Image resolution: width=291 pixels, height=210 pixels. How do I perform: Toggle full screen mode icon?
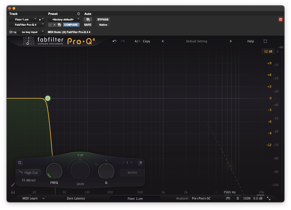265,41
